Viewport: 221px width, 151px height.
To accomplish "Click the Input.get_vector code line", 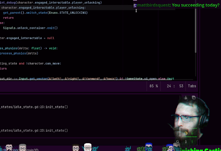I will [x=87, y=78].
